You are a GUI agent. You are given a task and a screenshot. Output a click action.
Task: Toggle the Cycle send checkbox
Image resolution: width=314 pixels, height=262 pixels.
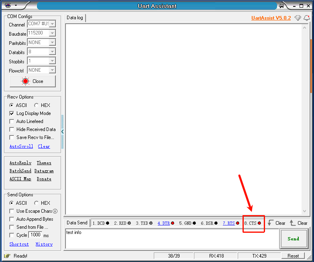click(12, 235)
